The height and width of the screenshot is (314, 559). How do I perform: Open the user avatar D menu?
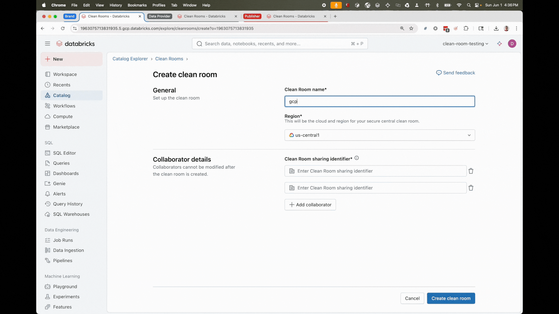(512, 44)
